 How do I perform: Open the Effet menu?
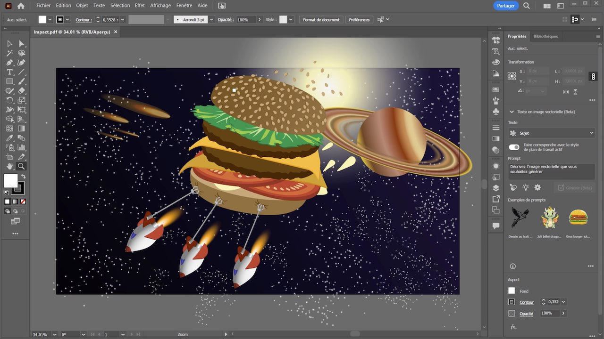click(140, 6)
